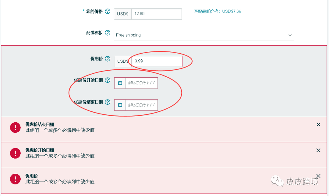
Task: Click the USD$ currency label before the price
Action: coord(122,14)
